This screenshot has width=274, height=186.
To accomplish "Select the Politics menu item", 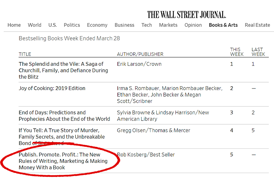I will [x=72, y=25].
